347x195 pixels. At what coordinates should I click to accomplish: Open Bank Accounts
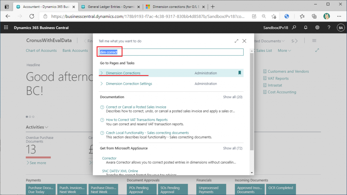75,50
